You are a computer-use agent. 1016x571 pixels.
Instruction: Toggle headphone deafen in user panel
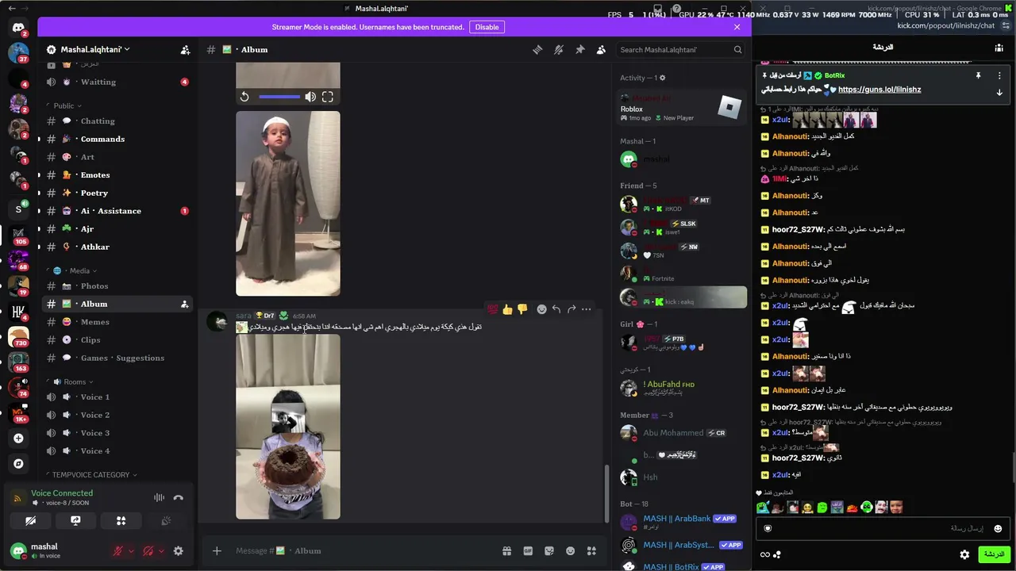click(x=148, y=551)
